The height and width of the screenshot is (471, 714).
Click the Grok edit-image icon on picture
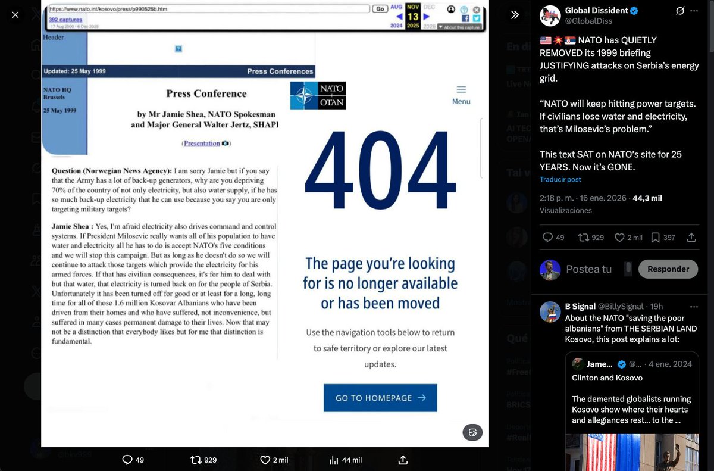[473, 432]
